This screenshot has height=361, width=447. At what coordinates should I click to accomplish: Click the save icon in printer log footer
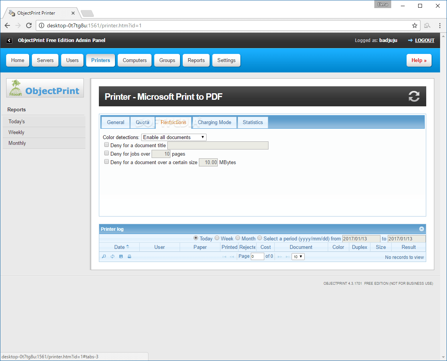(x=121, y=257)
